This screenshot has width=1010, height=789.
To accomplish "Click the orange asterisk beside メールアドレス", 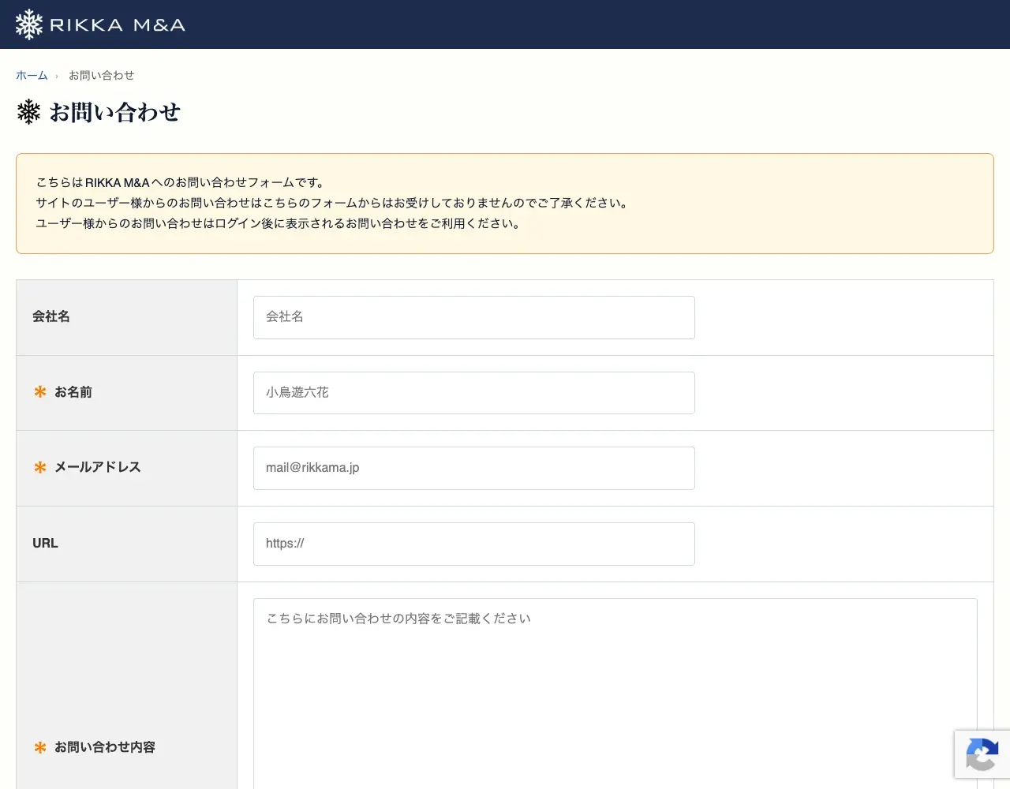I will (40, 468).
